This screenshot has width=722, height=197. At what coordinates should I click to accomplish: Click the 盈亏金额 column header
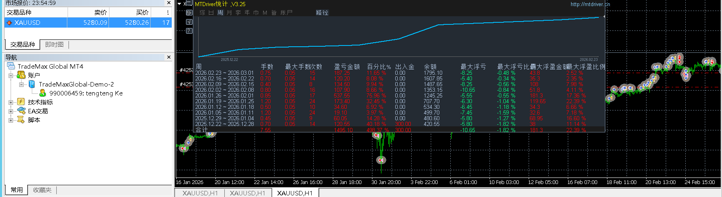tap(347, 67)
